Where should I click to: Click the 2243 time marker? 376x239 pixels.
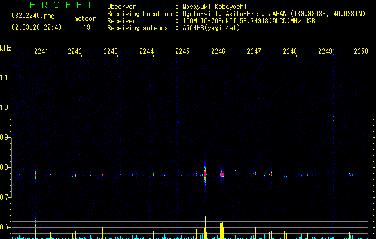click(111, 51)
